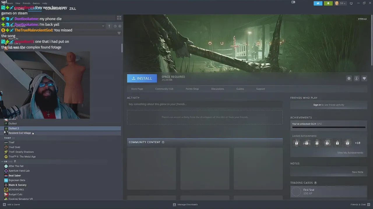
Task: Show Outlast 2 game info icon
Action: pos(356,78)
